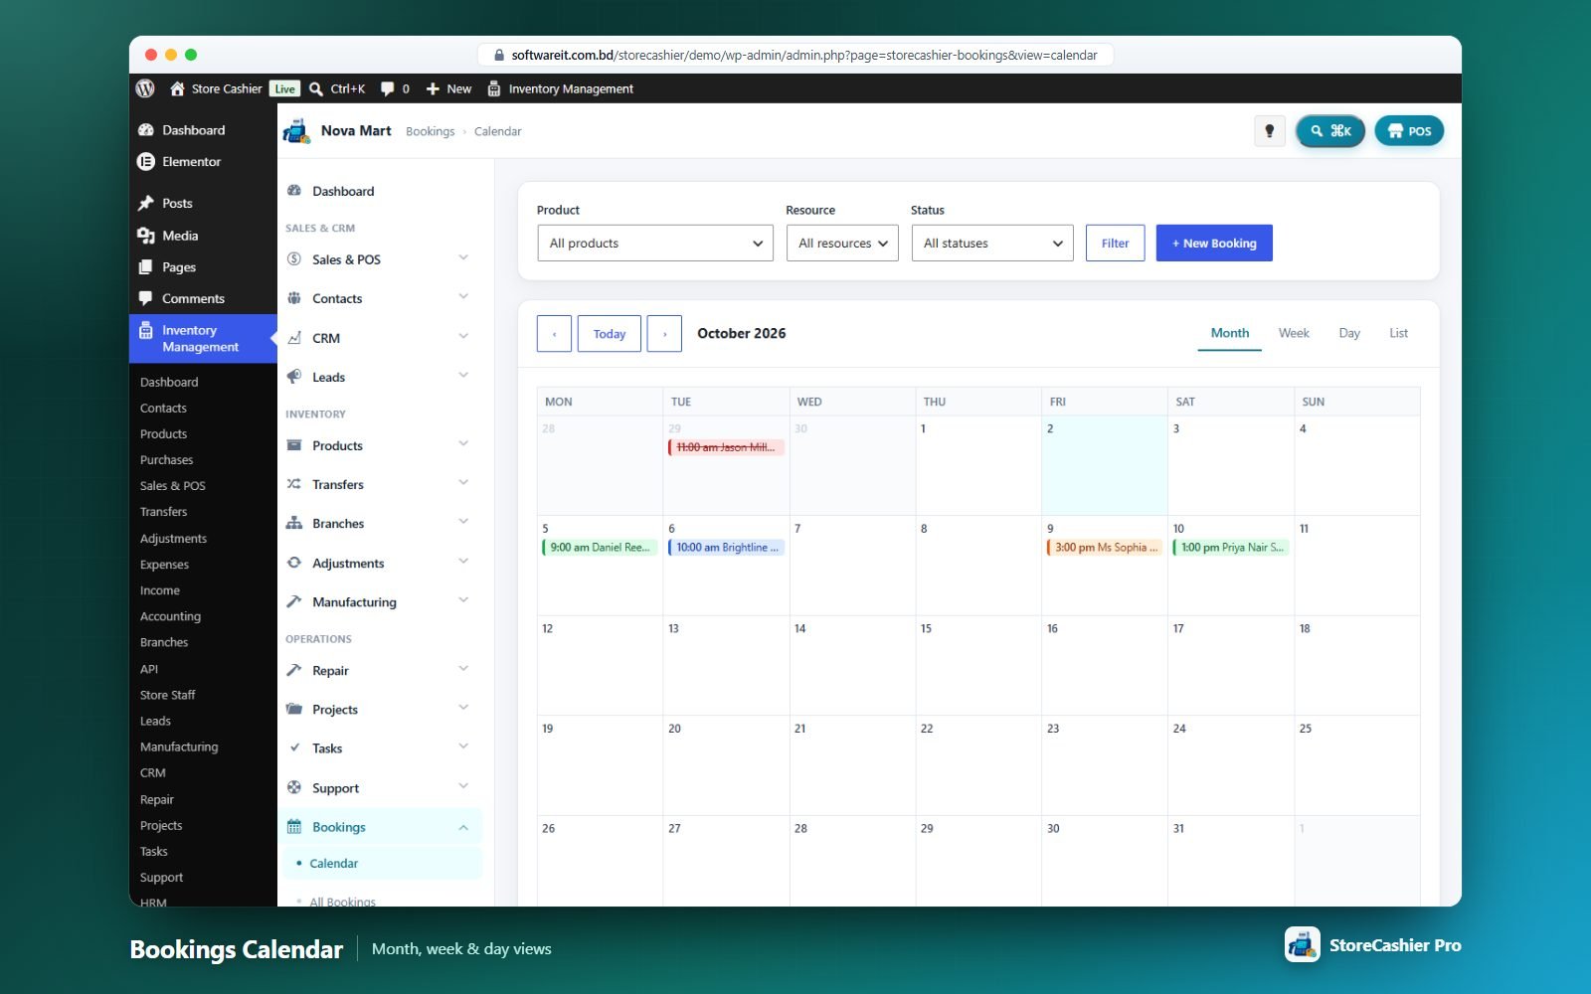Image resolution: width=1591 pixels, height=994 pixels.
Task: Click the Posts pin icon
Action: click(x=146, y=203)
